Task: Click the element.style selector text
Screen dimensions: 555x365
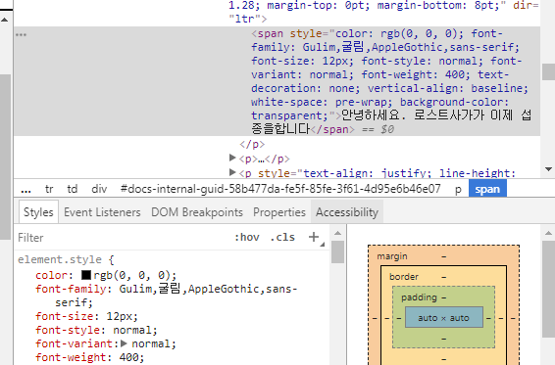Action: click(60, 259)
